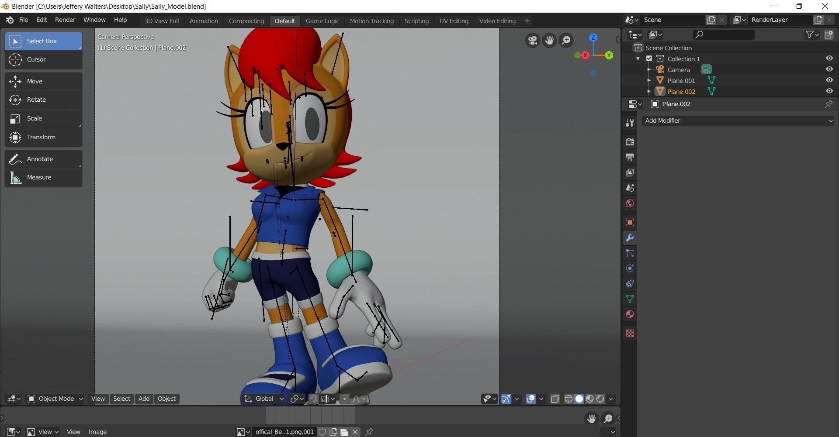Open the Material properties tab
The height and width of the screenshot is (437, 839).
click(x=630, y=314)
